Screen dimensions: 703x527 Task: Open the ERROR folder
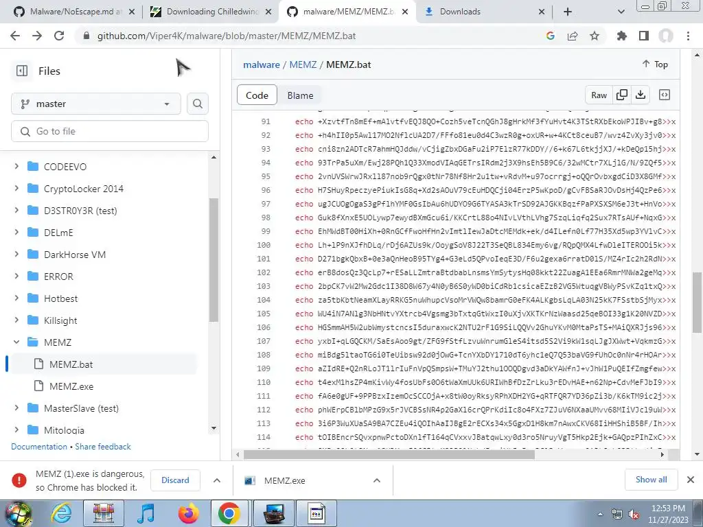coord(58,277)
